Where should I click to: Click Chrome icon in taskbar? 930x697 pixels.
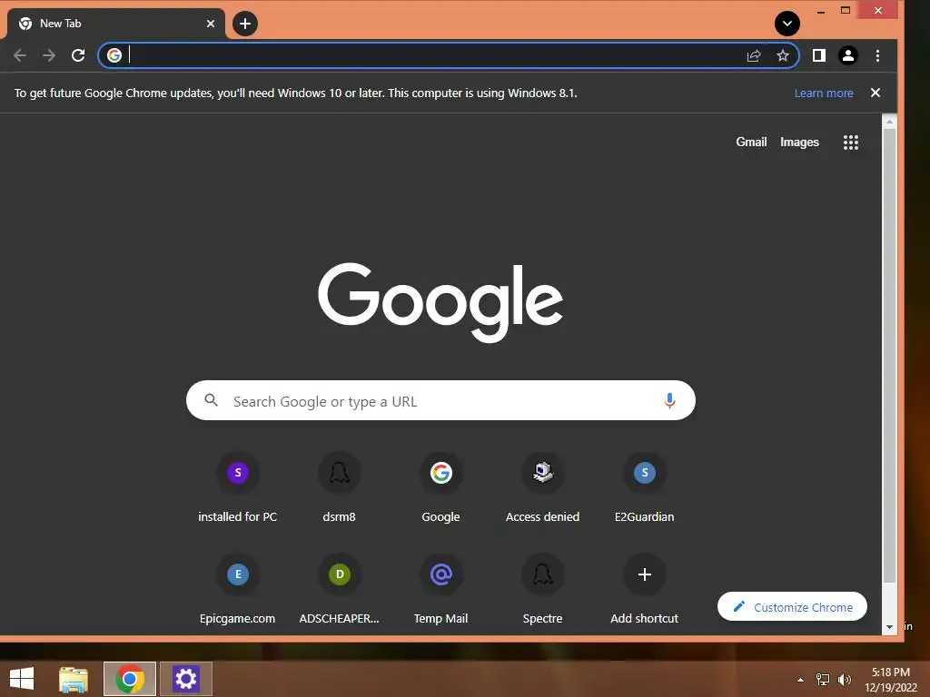coord(130,679)
